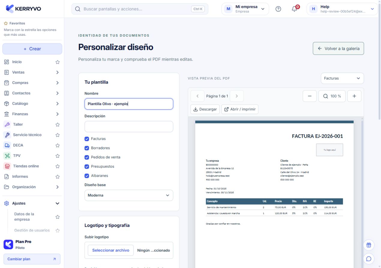The height and width of the screenshot is (268, 381).
Task: Uncheck the Borradores checkbox
Action: tap(87, 148)
